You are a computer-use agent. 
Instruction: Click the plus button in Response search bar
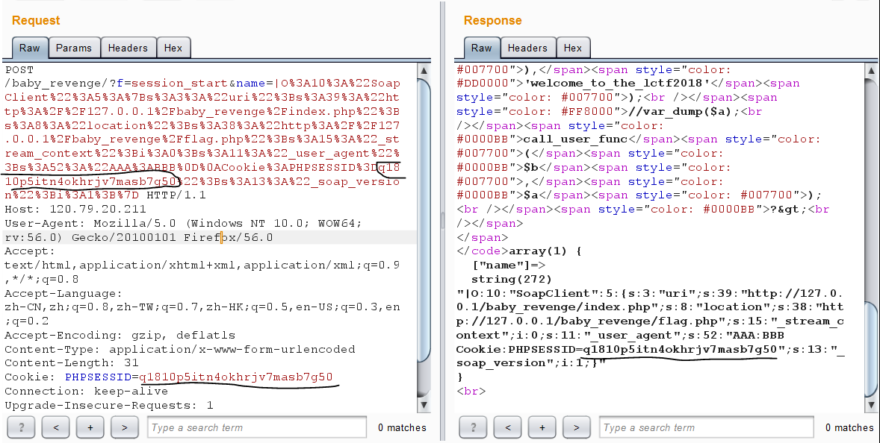point(542,427)
